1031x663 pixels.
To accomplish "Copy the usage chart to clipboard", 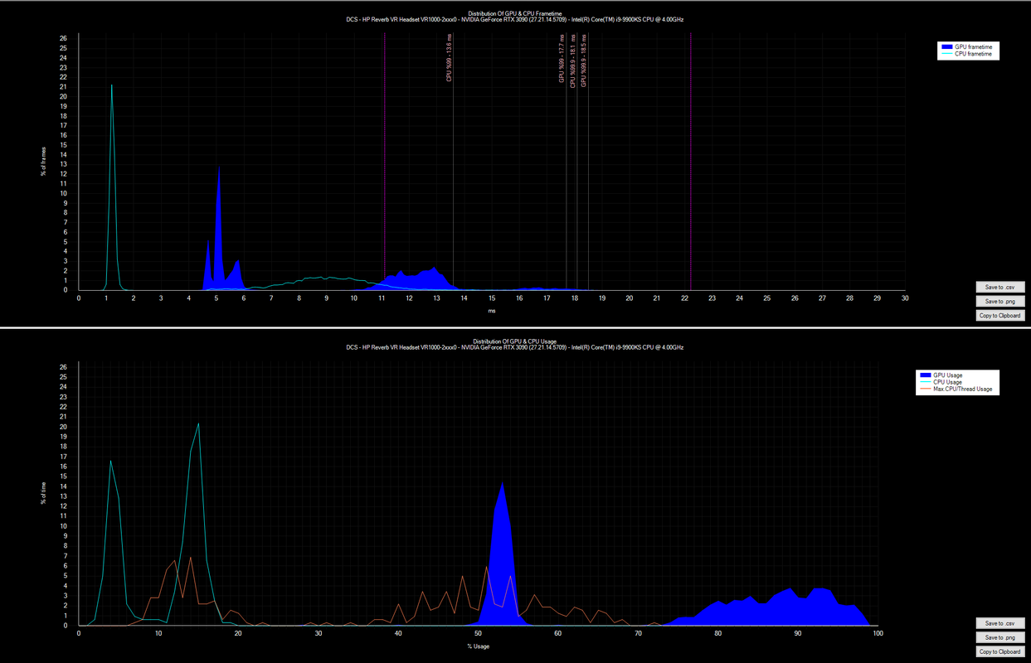I will coord(1001,651).
